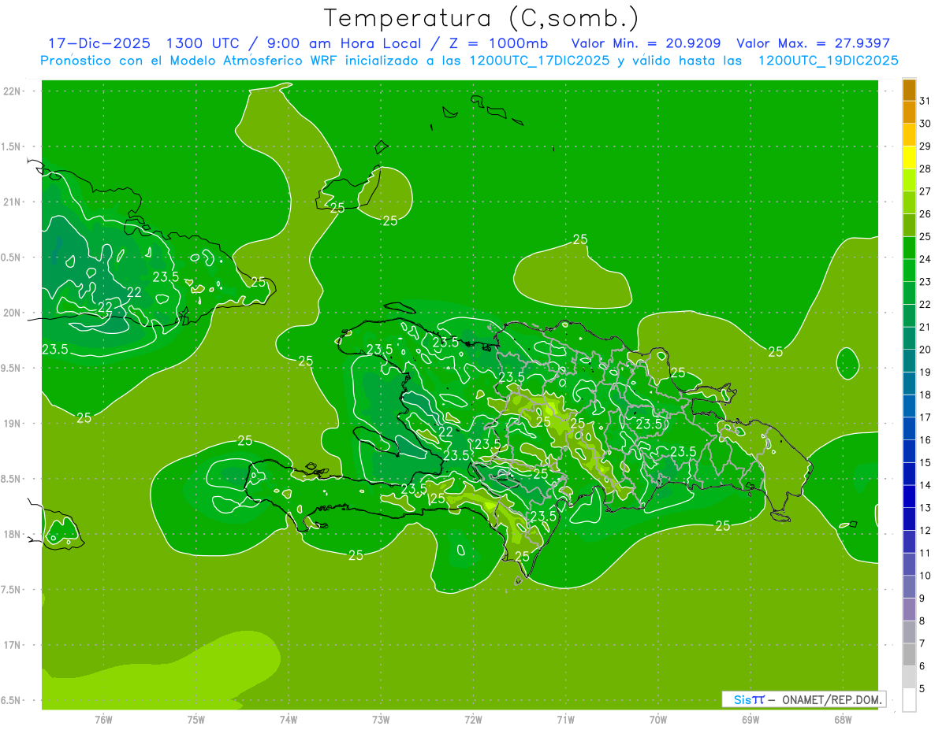Click the legend color band between 30 and 31

(x=909, y=113)
